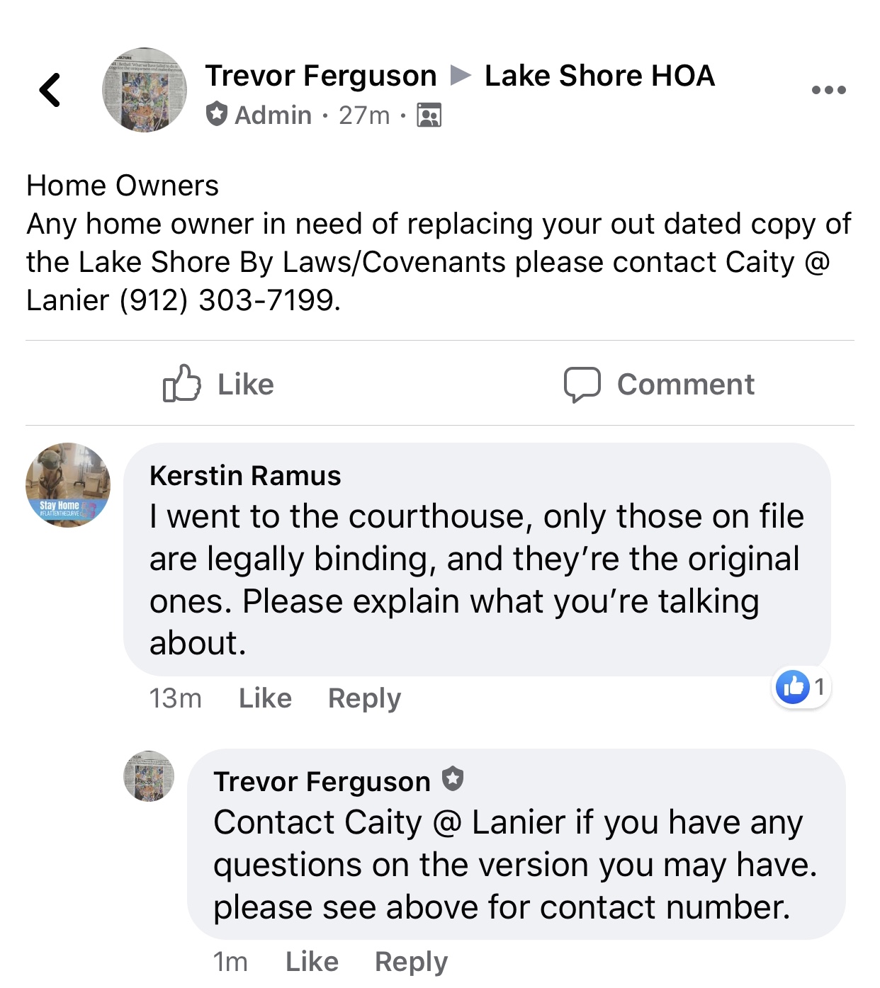880x988 pixels.
Task: Open Kerstin Ramus's profile name link
Action: pos(245,475)
